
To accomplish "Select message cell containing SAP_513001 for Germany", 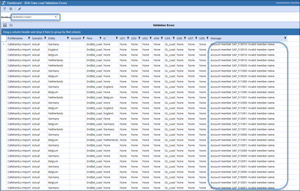I will pyautogui.click(x=248, y=145).
